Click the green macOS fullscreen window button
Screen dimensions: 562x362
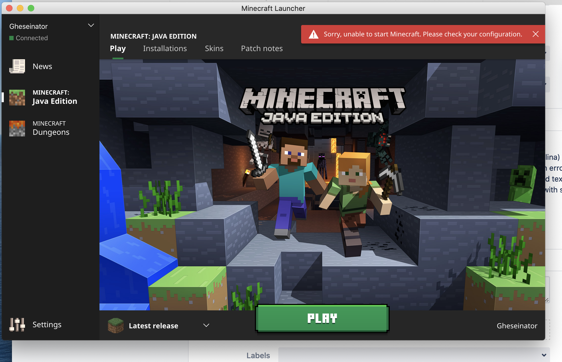point(31,8)
